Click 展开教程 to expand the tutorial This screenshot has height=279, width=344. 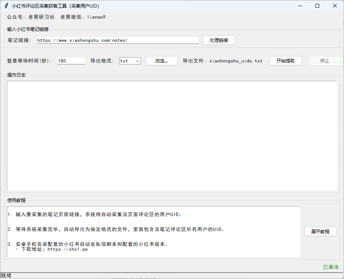tap(320, 231)
